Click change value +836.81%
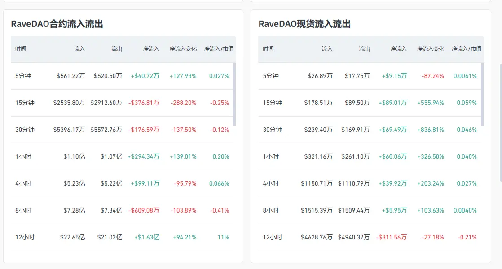 [431, 130]
